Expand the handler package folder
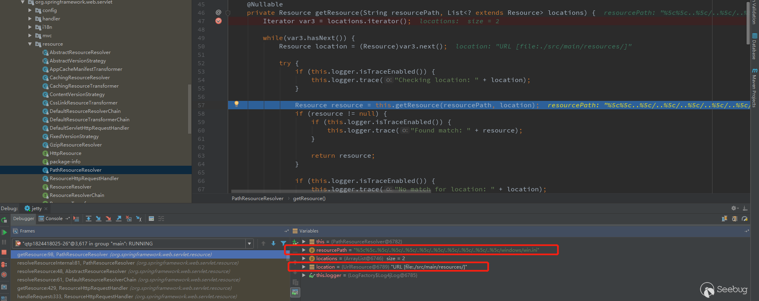 click(x=30, y=19)
